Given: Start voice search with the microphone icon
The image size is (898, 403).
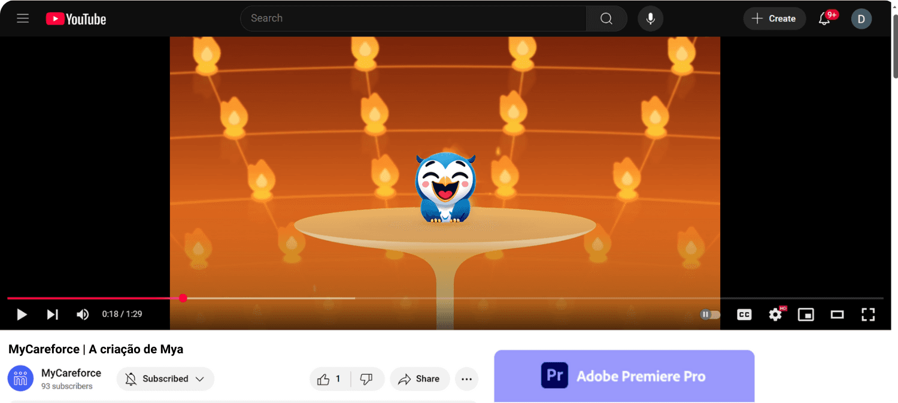Looking at the screenshot, I should pyautogui.click(x=650, y=19).
